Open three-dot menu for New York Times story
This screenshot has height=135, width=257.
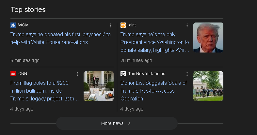tap(187, 74)
